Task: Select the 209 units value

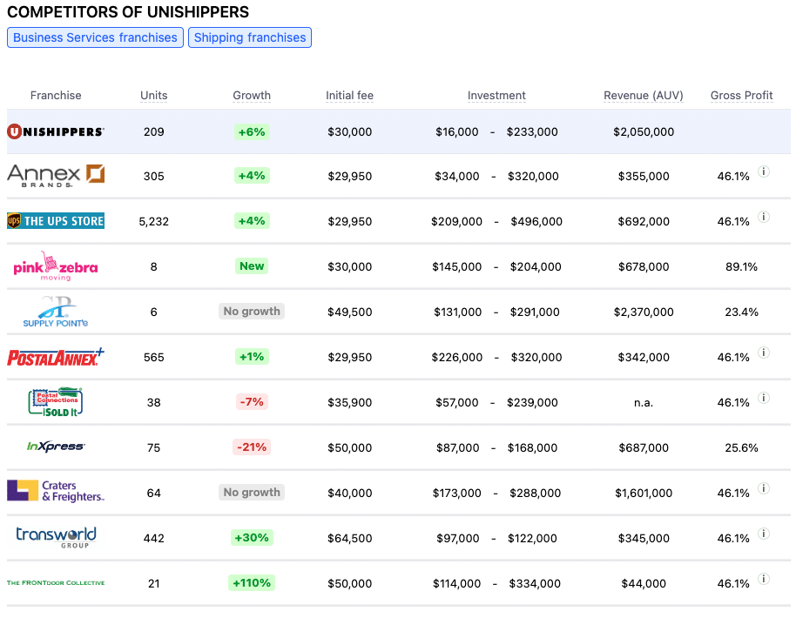Action: [154, 132]
